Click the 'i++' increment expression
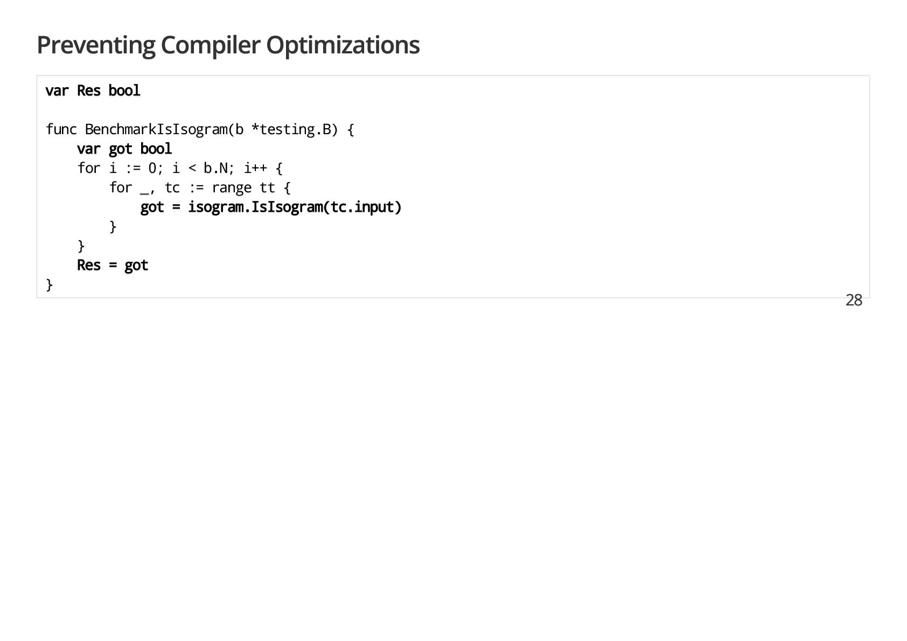Image resolution: width=907 pixels, height=641 pixels. [x=255, y=168]
